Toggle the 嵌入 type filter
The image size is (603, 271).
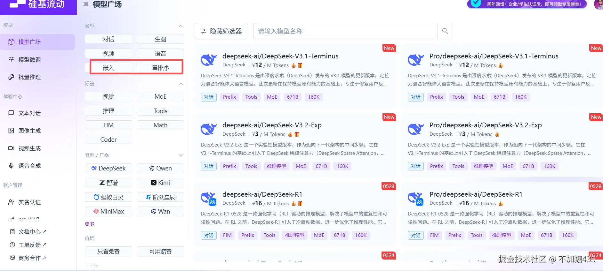109,68
